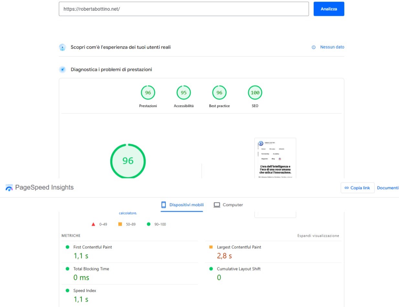The width and height of the screenshot is (399, 307).
Task: Click the info icon beside Nessun dato
Action: click(313, 47)
